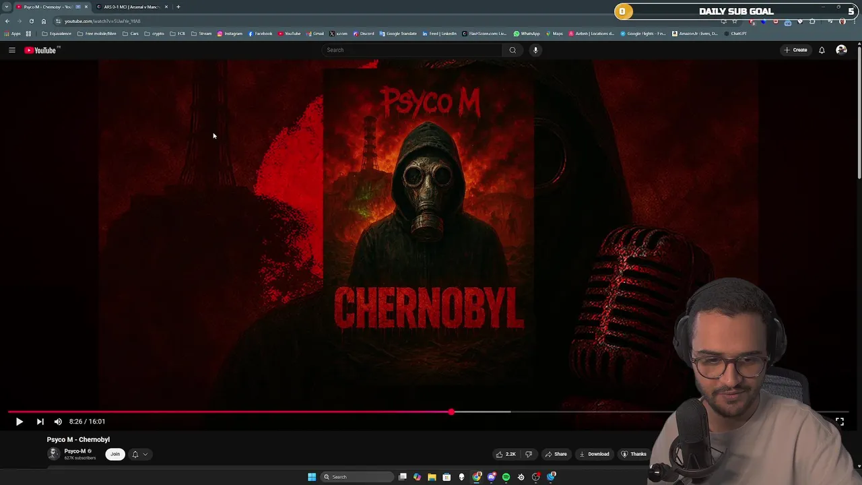Open Microsoft Store from the taskbar
The height and width of the screenshot is (485, 862).
coord(446,477)
